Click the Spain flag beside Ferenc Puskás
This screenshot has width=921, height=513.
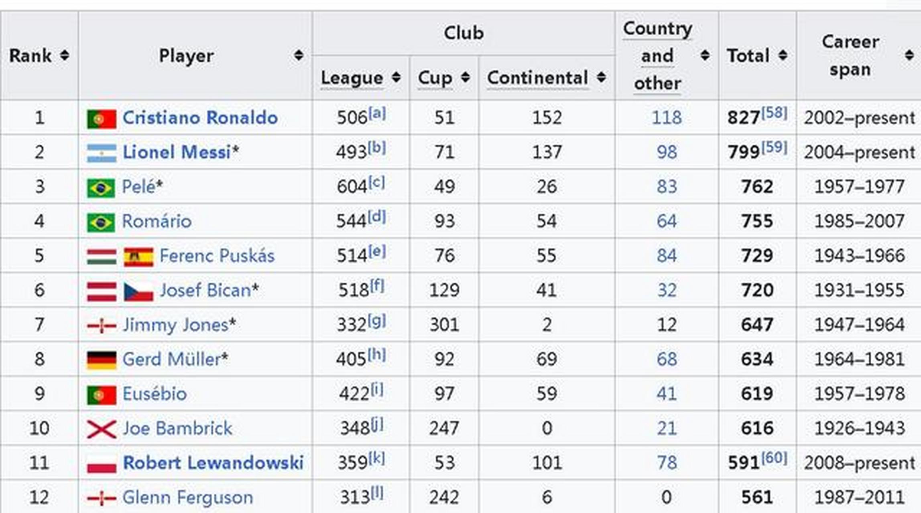(x=138, y=257)
